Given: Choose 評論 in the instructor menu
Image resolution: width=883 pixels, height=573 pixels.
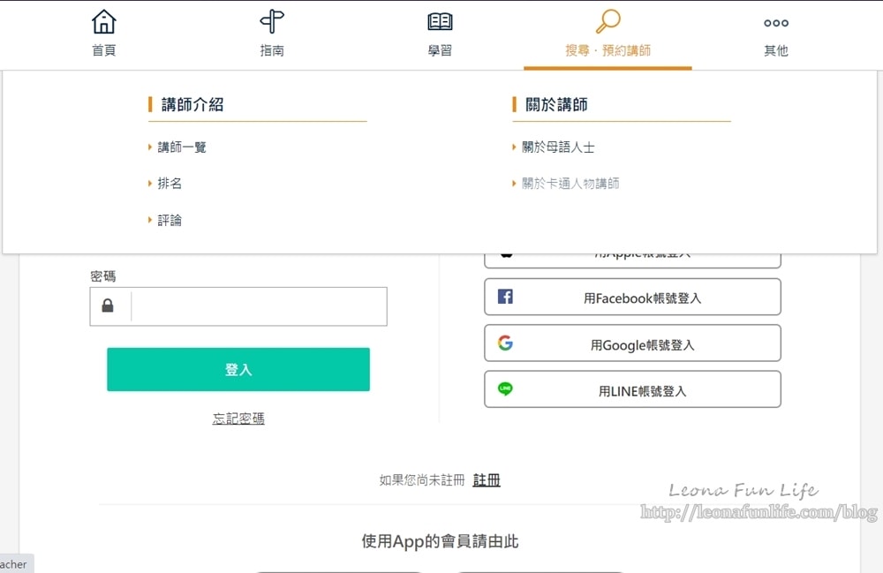Looking at the screenshot, I should coord(170,221).
